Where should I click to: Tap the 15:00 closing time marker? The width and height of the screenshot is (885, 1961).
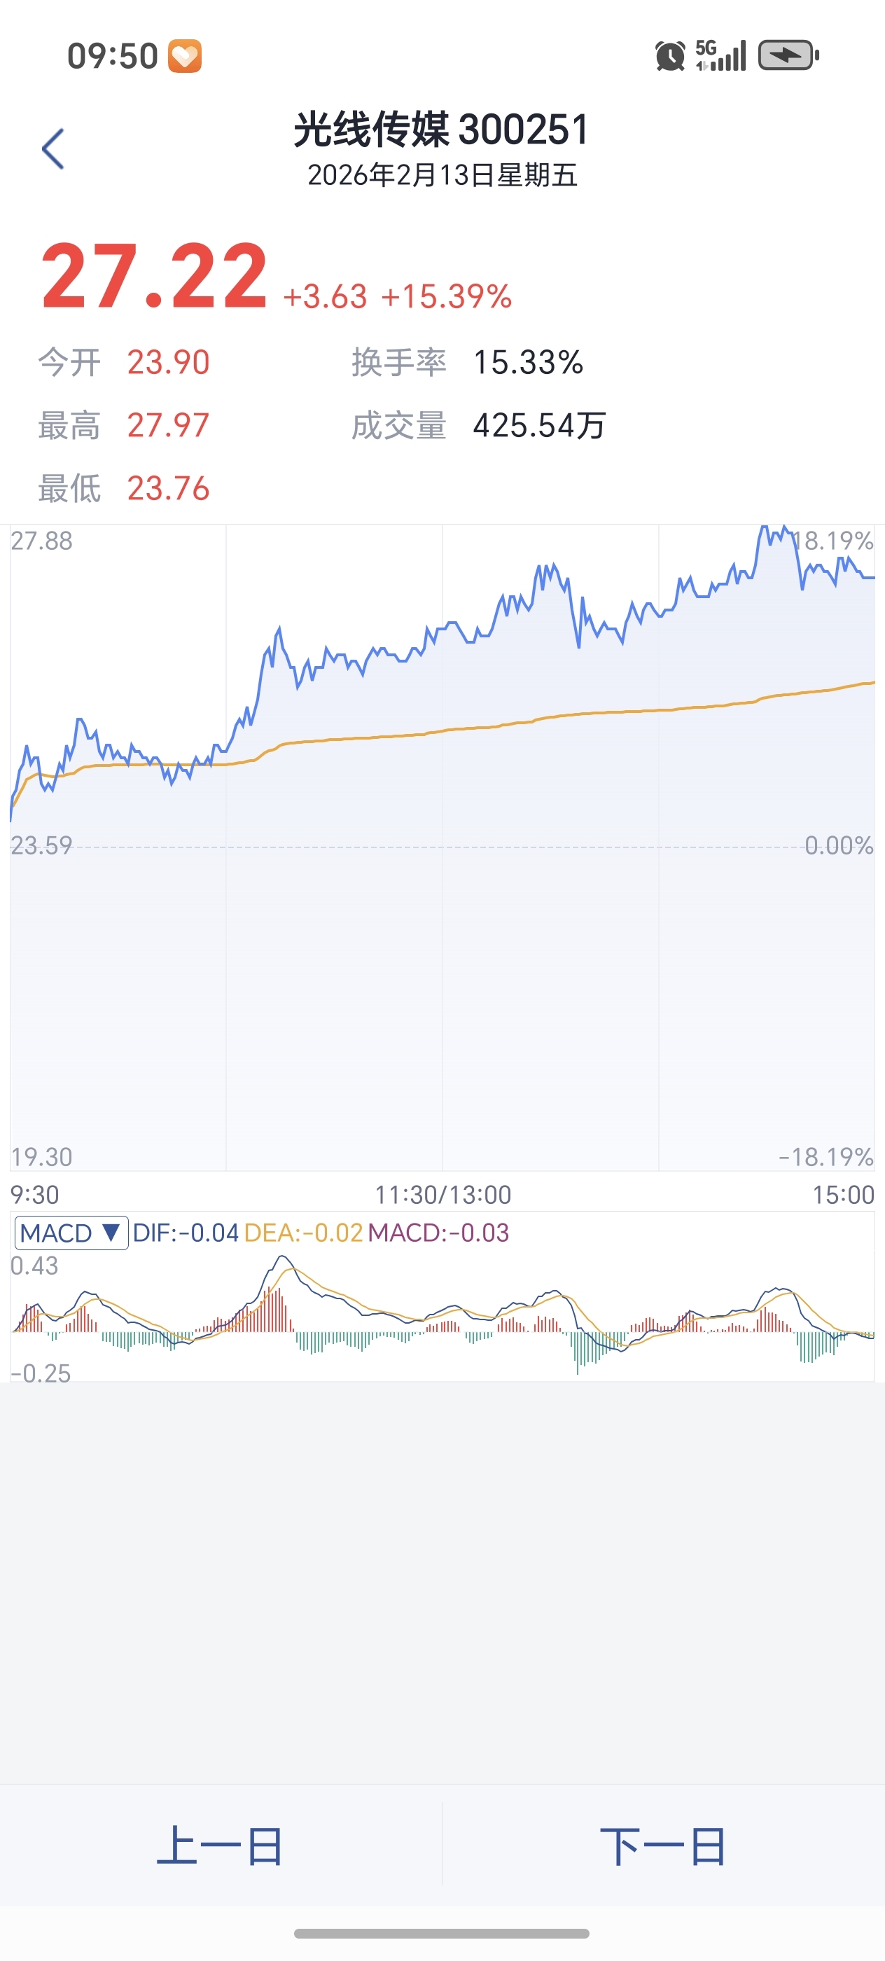coord(842,1194)
